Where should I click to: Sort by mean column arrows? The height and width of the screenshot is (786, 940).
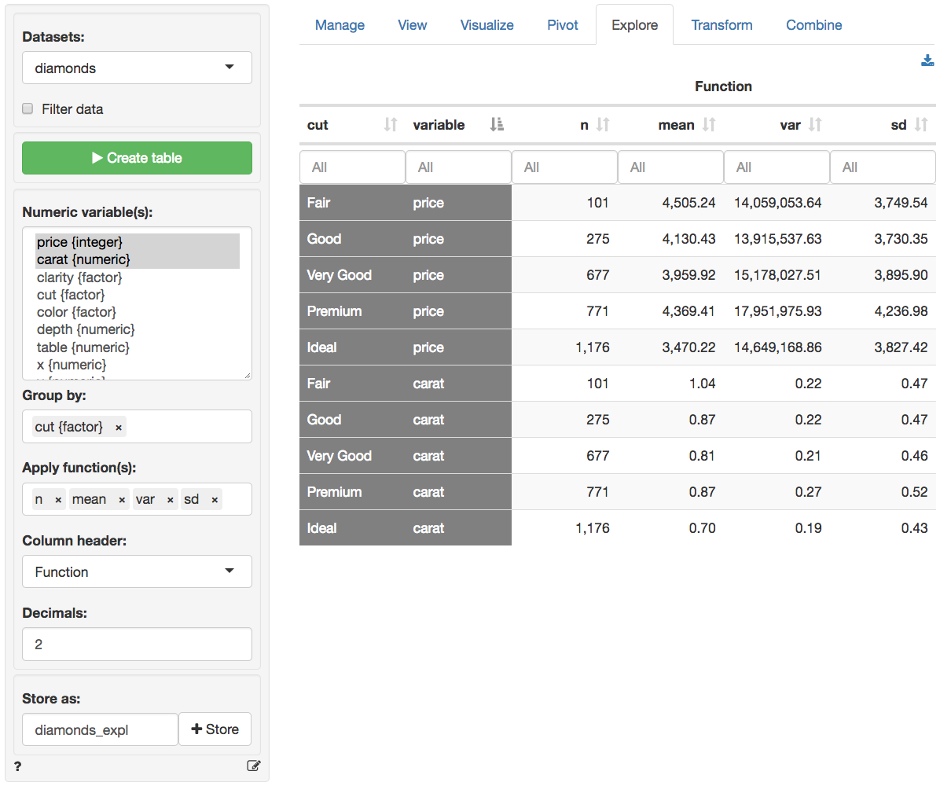[x=709, y=125]
